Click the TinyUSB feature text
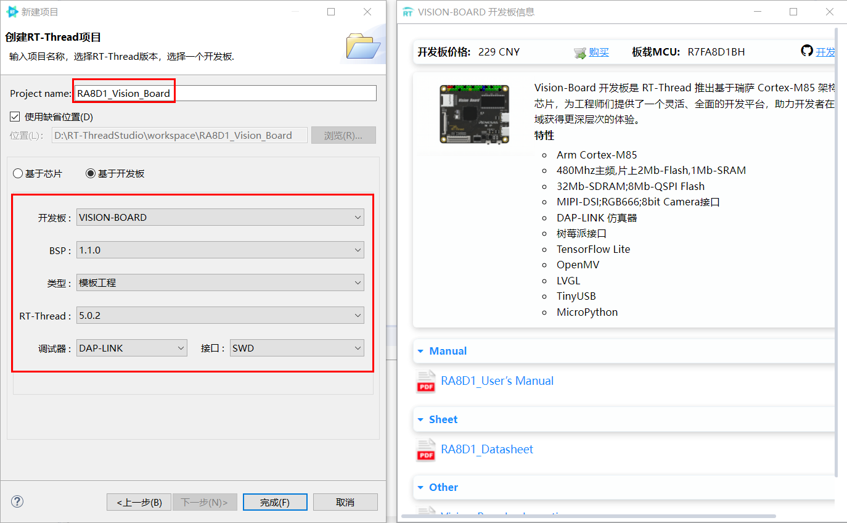Image resolution: width=847 pixels, height=523 pixels. pyautogui.click(x=576, y=296)
